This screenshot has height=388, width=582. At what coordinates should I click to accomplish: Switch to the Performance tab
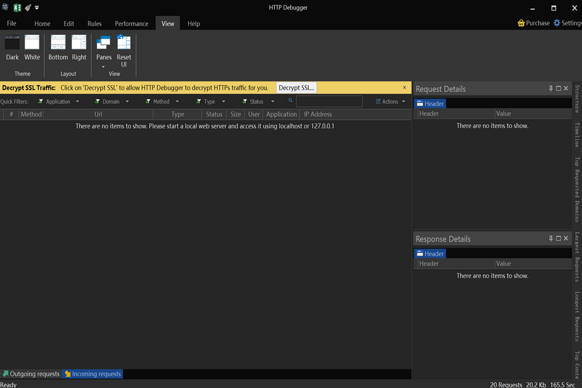click(131, 23)
